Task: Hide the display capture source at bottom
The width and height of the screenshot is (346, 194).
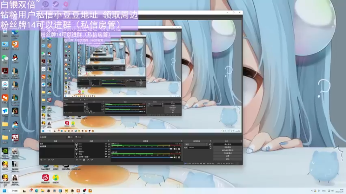Action: (x=106, y=156)
